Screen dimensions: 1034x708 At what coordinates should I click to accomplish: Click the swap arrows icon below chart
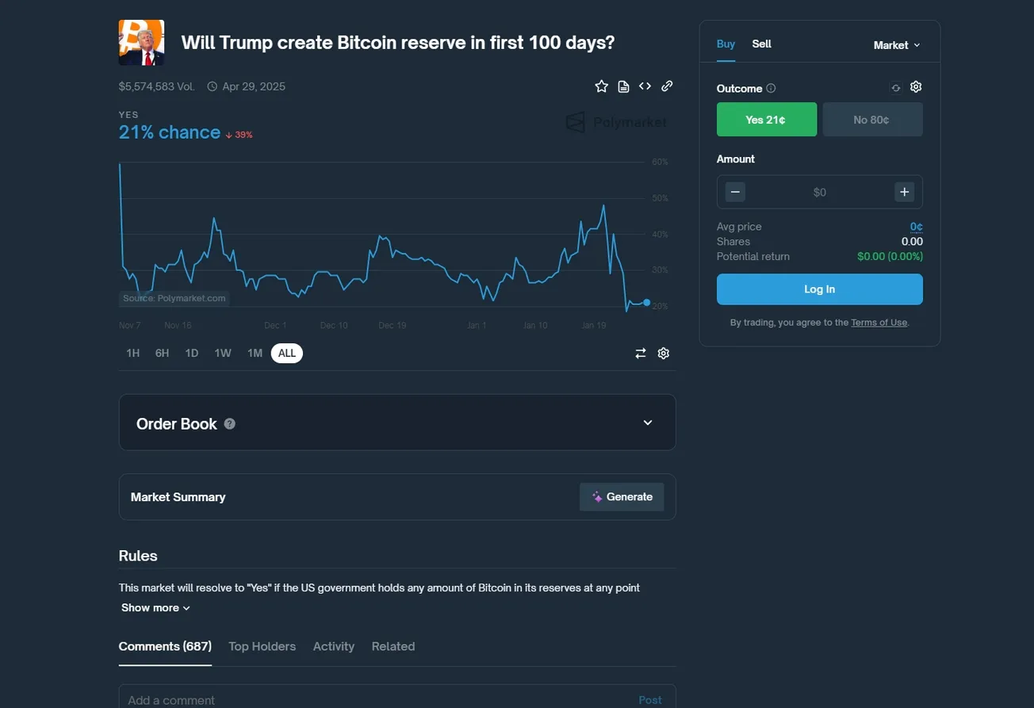pos(641,354)
